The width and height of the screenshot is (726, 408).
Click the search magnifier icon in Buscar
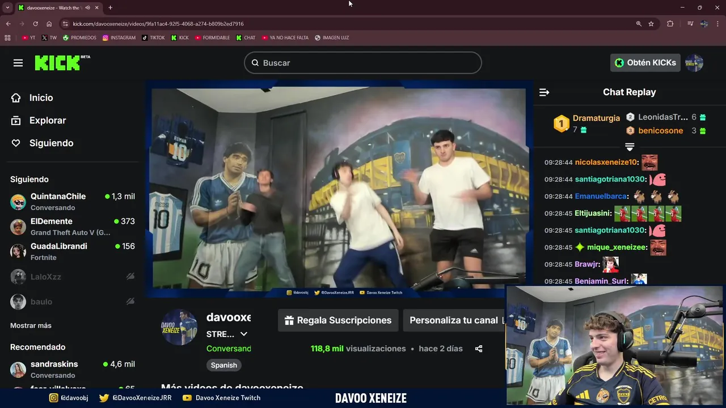pyautogui.click(x=255, y=63)
